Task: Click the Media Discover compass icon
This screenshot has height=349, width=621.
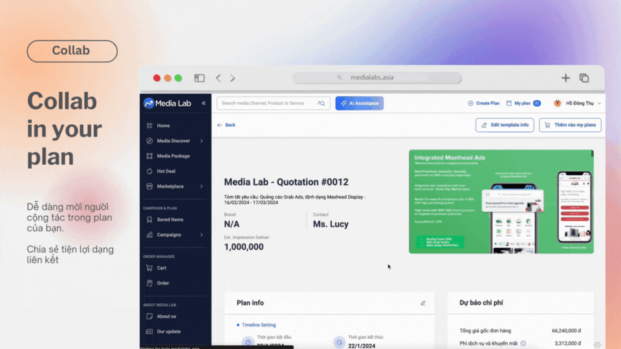Action: click(149, 141)
